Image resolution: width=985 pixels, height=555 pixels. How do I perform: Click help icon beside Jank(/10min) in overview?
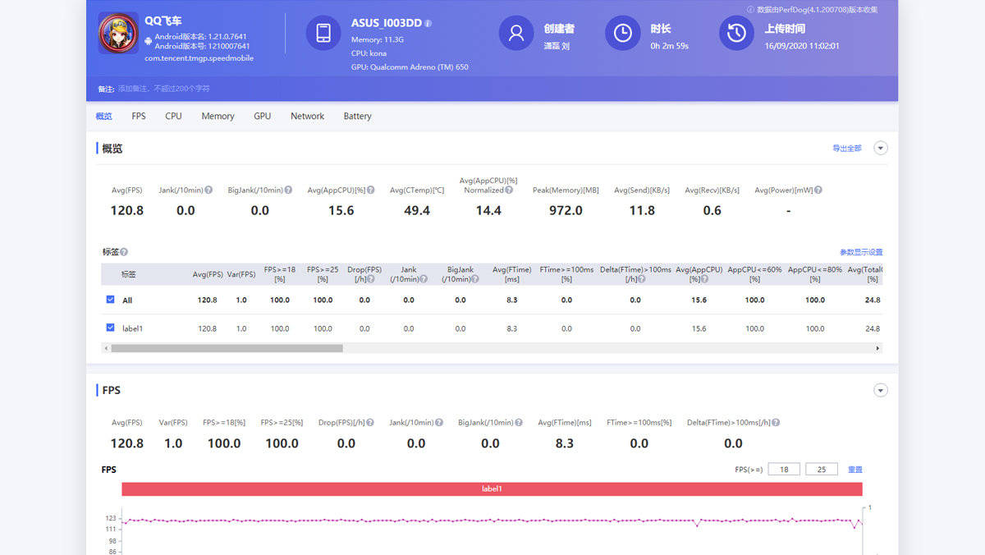point(208,190)
